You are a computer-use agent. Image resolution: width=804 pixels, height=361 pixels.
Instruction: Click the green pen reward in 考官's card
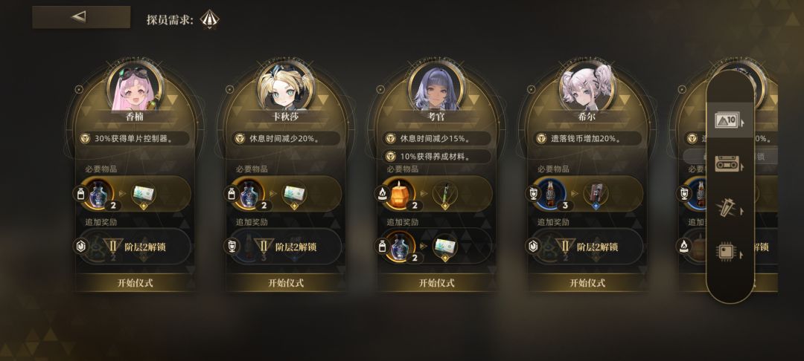click(445, 195)
